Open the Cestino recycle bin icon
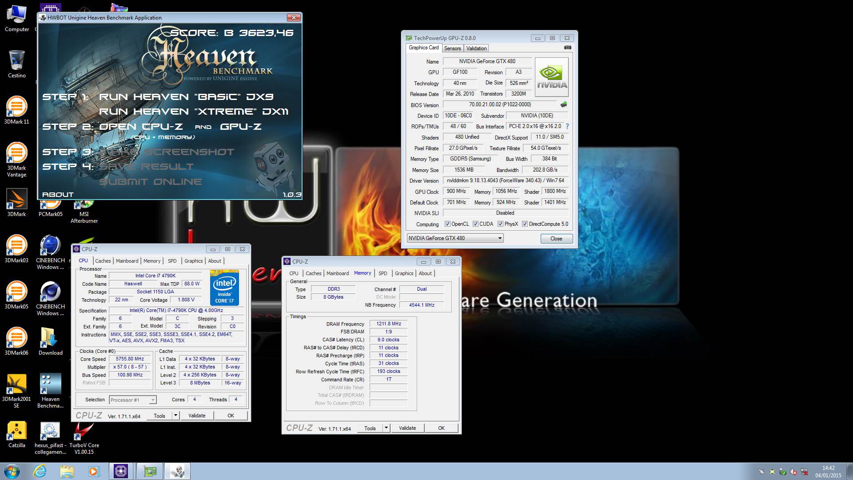Image resolution: width=853 pixels, height=480 pixels. click(x=17, y=64)
